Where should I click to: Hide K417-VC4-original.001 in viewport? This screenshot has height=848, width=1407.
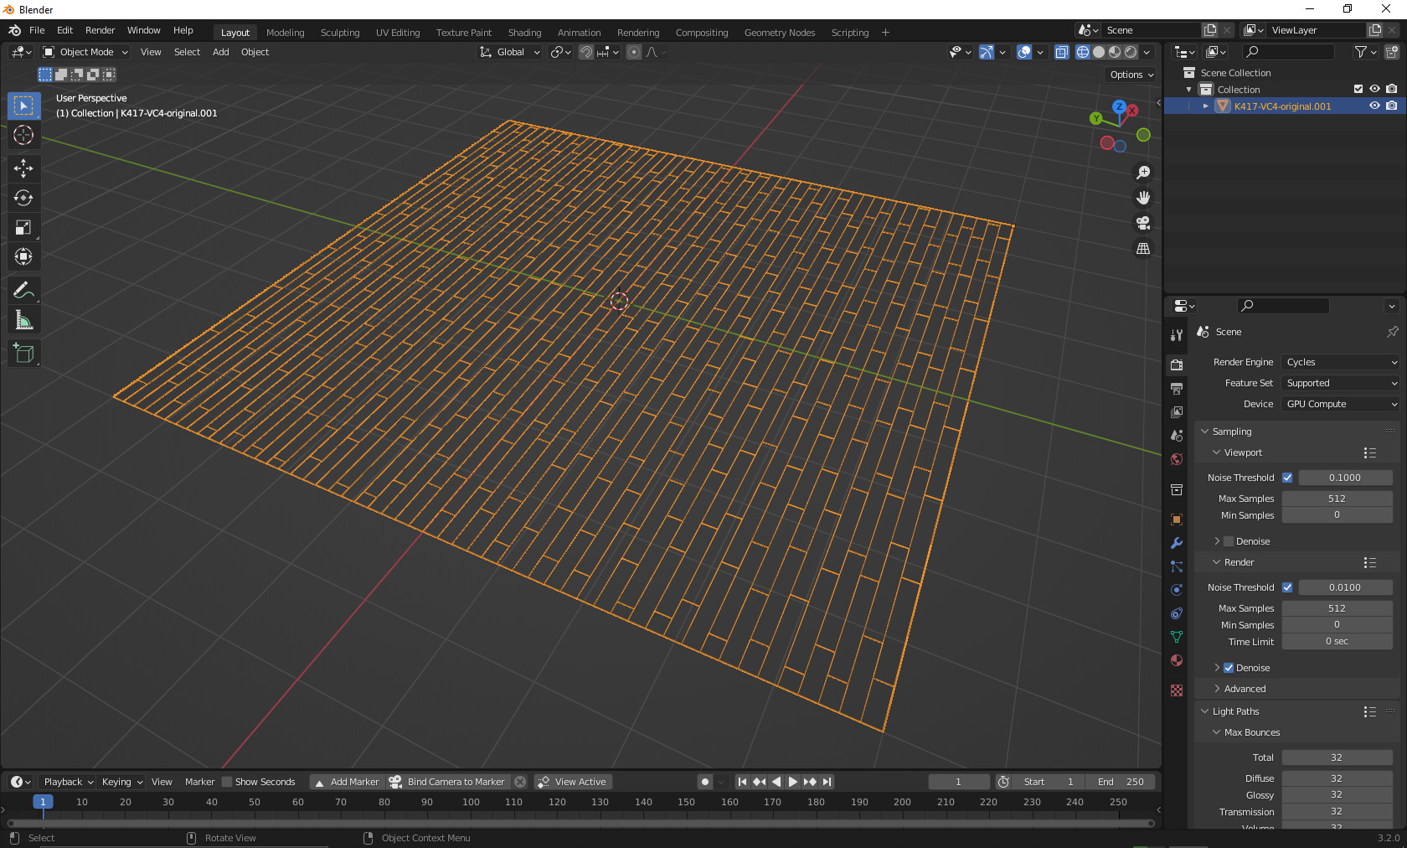pyautogui.click(x=1374, y=106)
